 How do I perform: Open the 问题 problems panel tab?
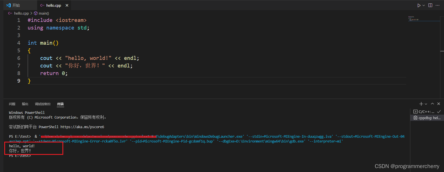pos(12,104)
